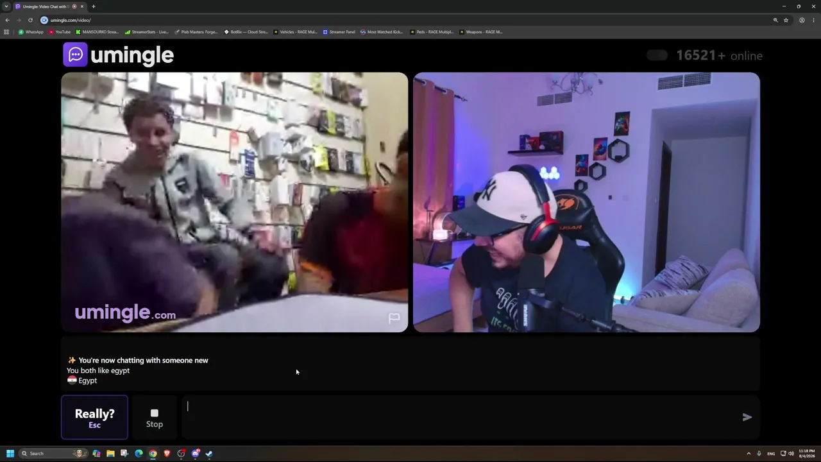Open the zoom magnifier icon in address bar
821x462 pixels.
tap(775, 20)
